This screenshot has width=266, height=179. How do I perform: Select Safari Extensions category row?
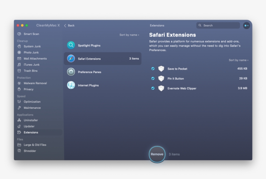pyautogui.click(x=103, y=59)
